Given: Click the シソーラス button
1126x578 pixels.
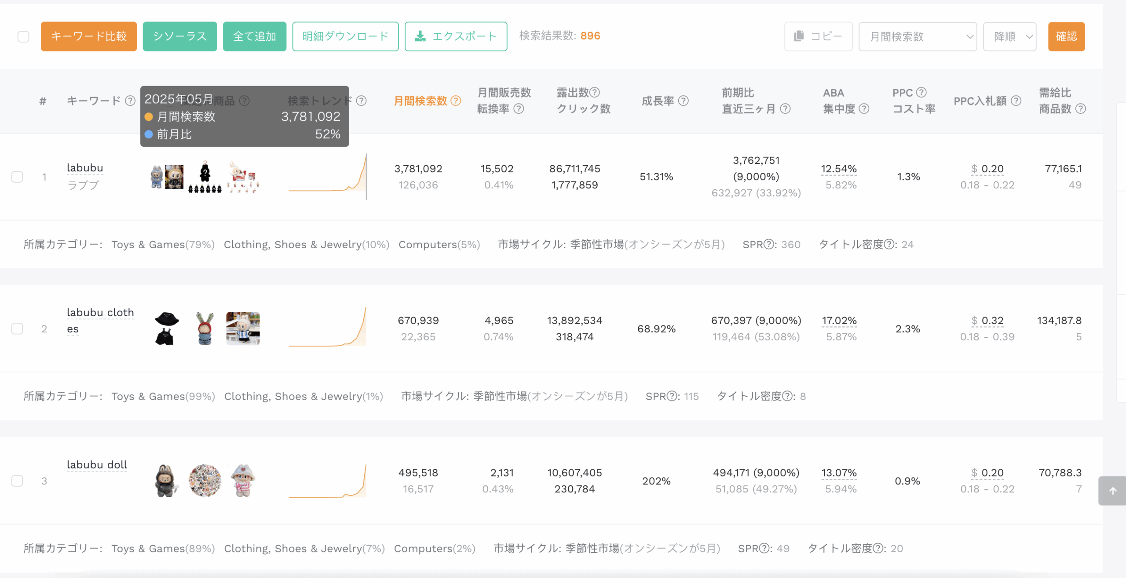Looking at the screenshot, I should tap(180, 36).
